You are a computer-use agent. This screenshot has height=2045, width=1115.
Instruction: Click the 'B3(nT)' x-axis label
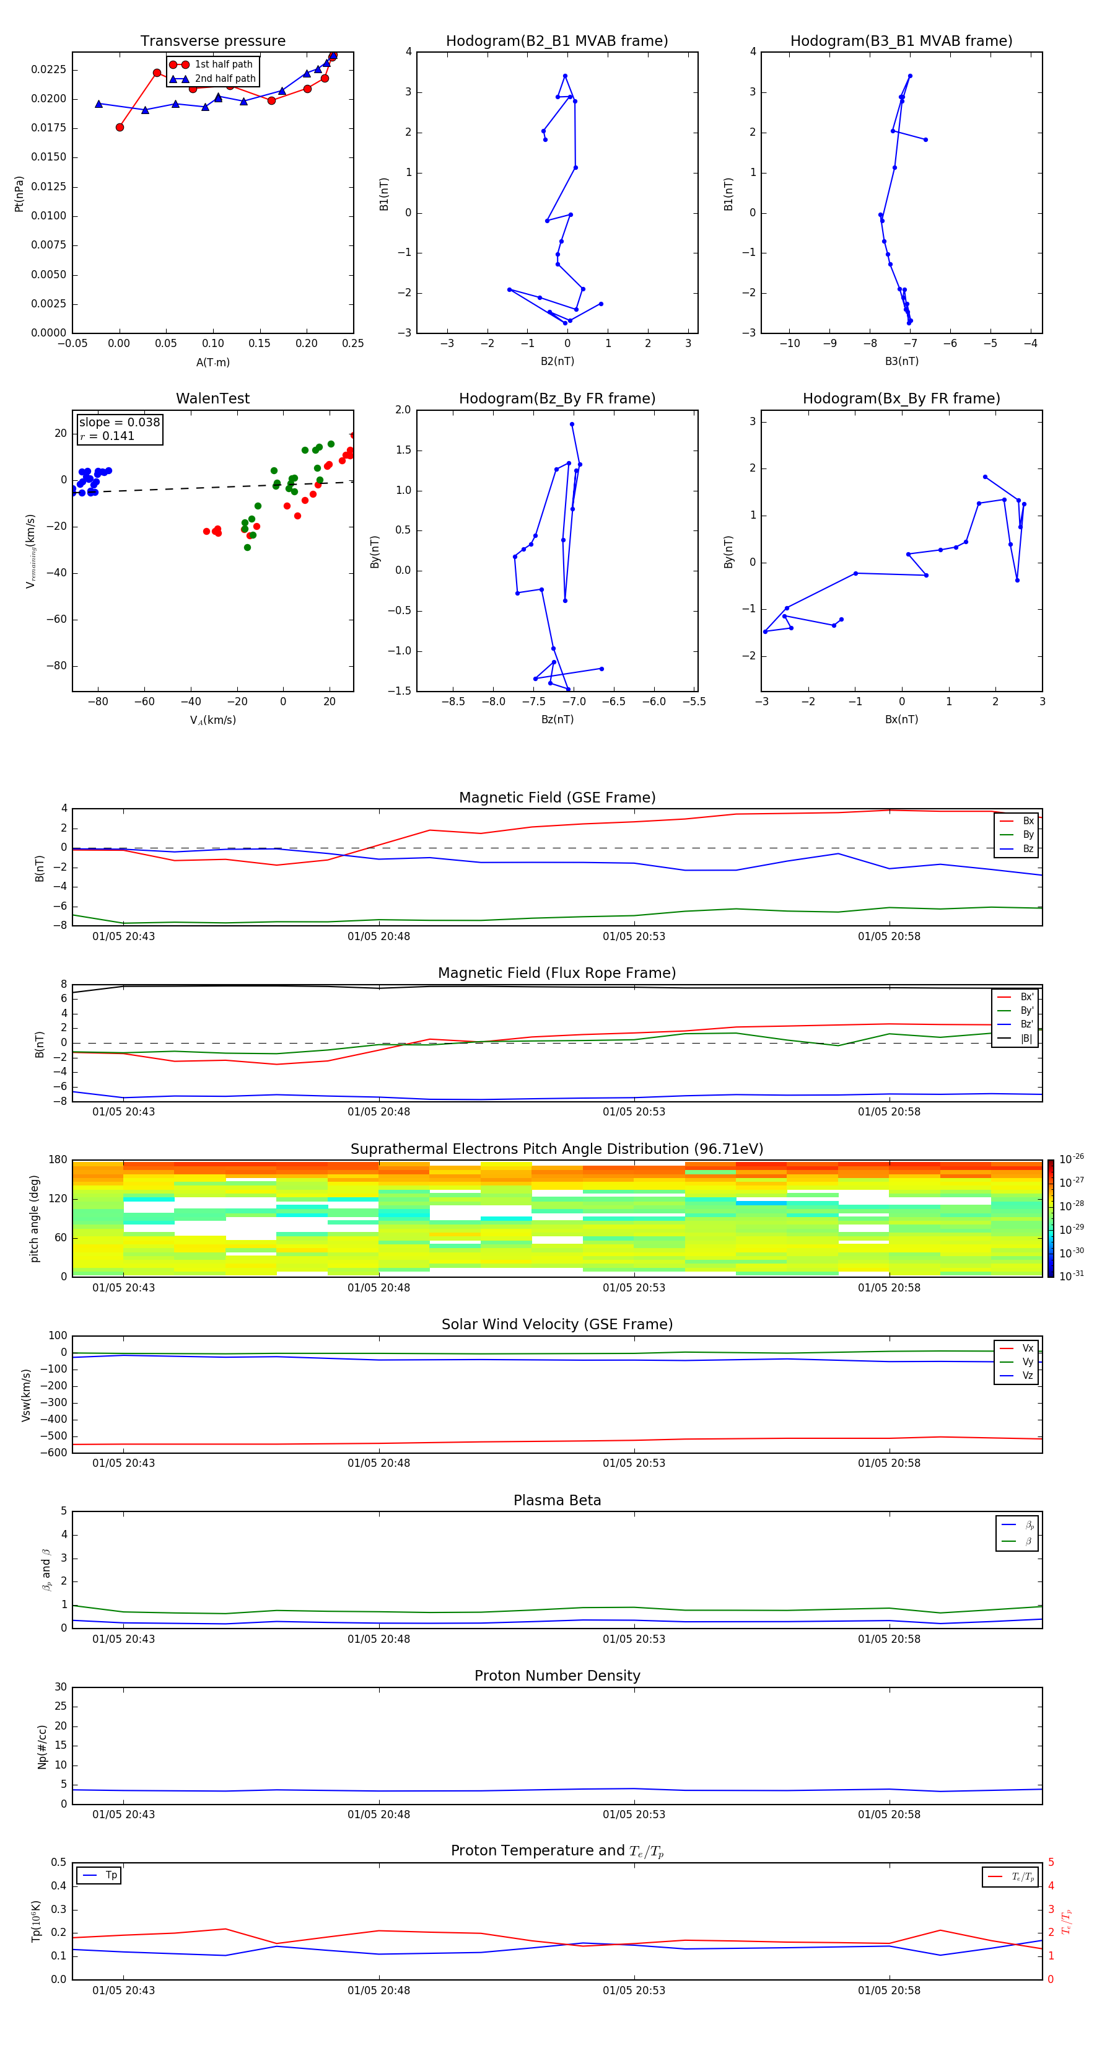[x=901, y=361]
